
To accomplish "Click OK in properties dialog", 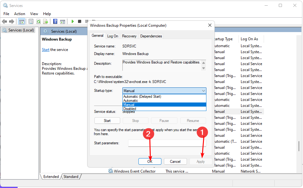I will [150, 161].
